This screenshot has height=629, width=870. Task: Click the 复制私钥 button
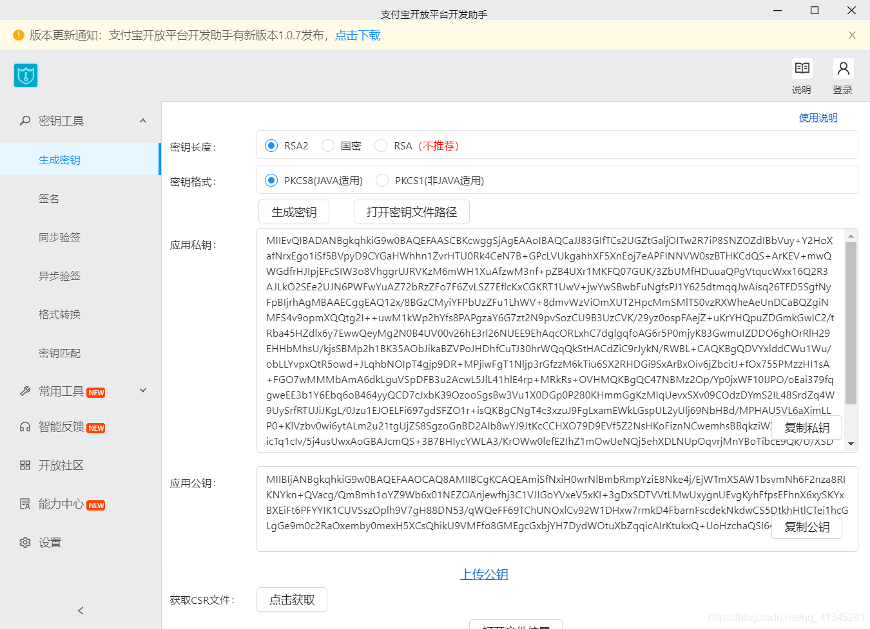click(x=807, y=427)
